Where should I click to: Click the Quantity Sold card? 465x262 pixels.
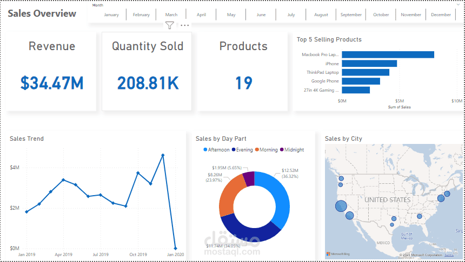pyautogui.click(x=147, y=71)
